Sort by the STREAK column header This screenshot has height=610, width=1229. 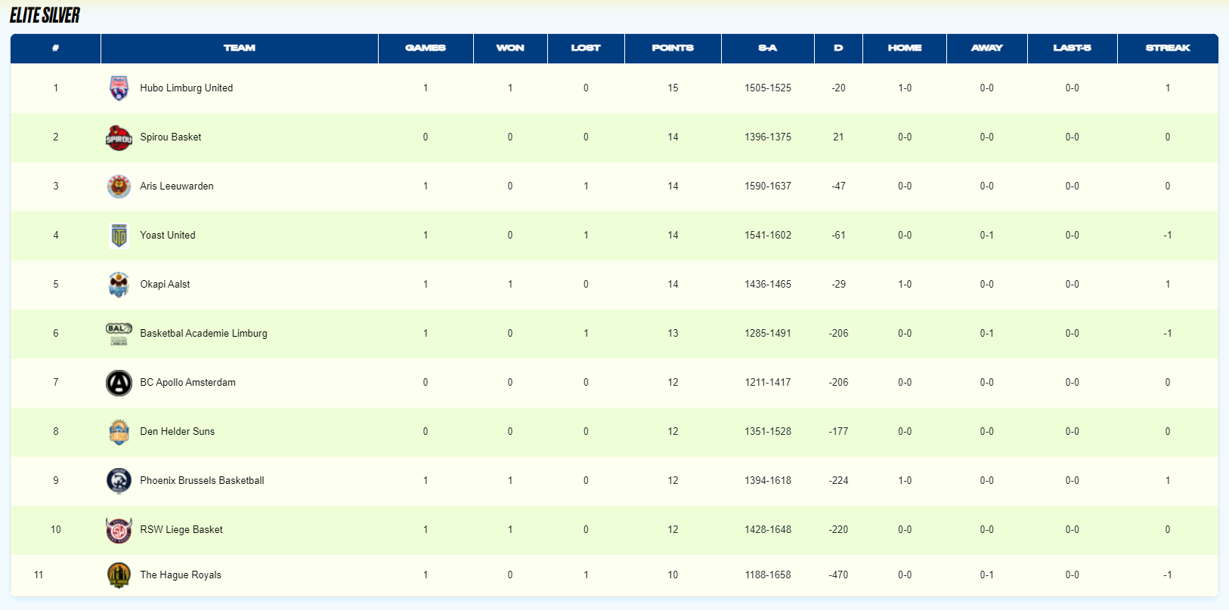pyautogui.click(x=1168, y=48)
